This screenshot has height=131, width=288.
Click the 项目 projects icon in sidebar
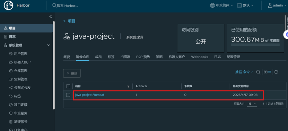6,28
